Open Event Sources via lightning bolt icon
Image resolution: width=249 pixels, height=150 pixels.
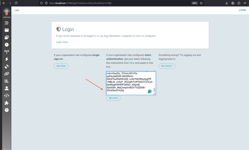pos(7,59)
